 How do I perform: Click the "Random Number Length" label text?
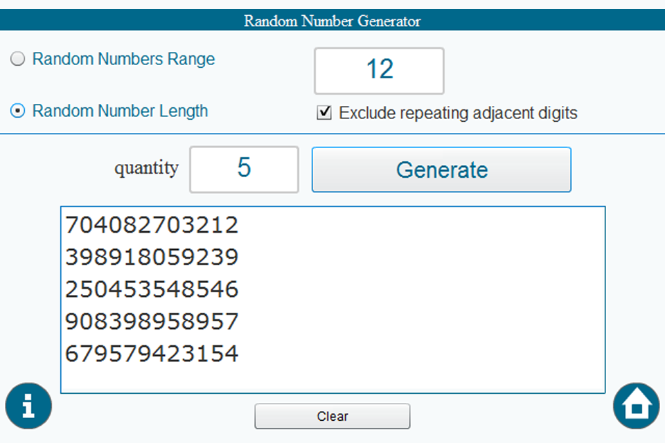point(120,111)
